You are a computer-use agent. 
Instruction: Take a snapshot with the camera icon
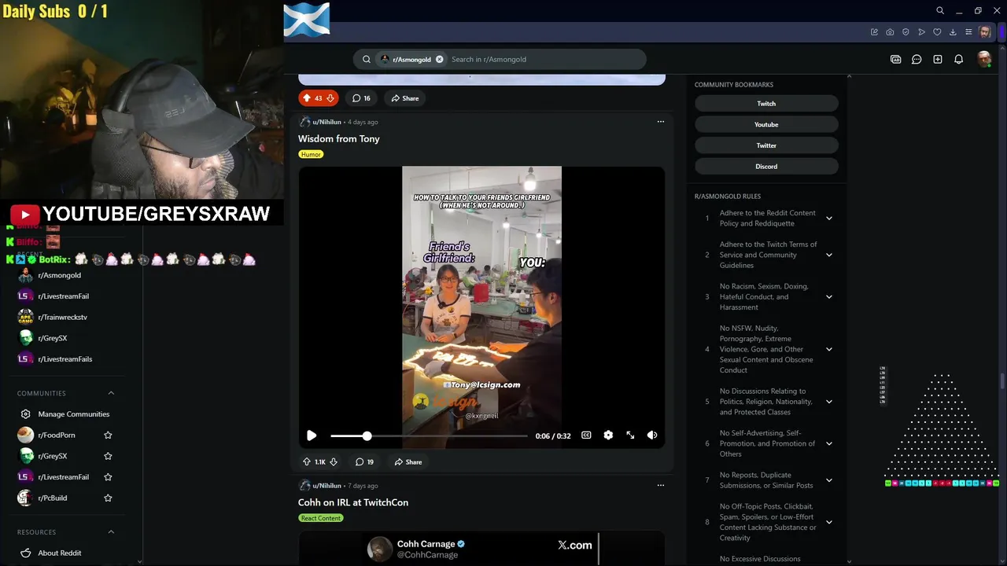[x=890, y=32]
